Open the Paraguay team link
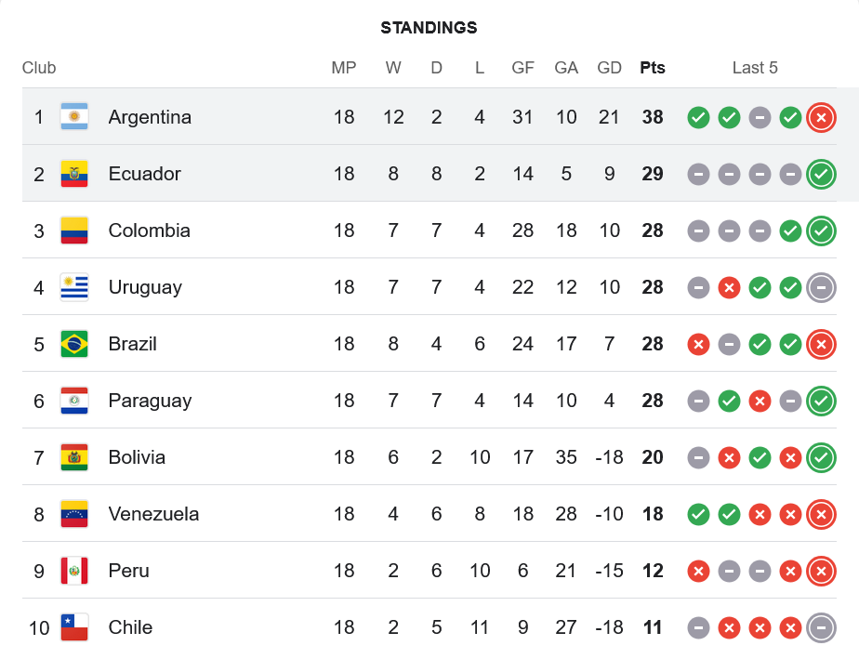 [x=150, y=401]
